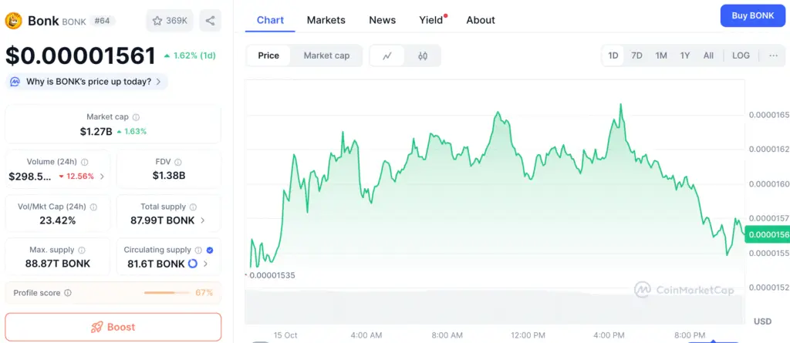Screen dimensions: 790x343
Task: Expand the Total supply chevron
Action: (203, 220)
